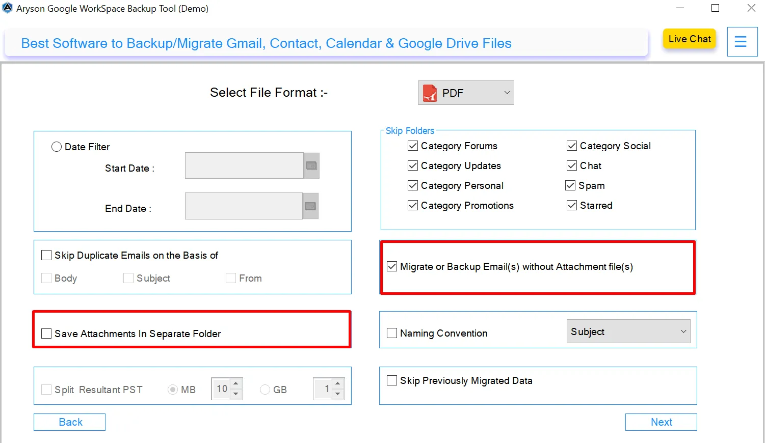
Task: Open the Start Date calendar picker
Action: tap(311, 165)
